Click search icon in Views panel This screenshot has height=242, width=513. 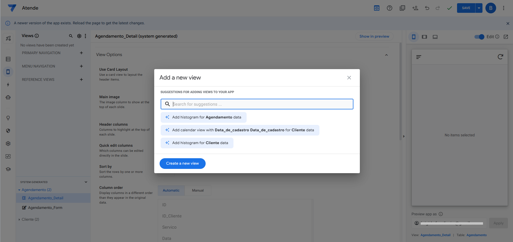(x=71, y=36)
